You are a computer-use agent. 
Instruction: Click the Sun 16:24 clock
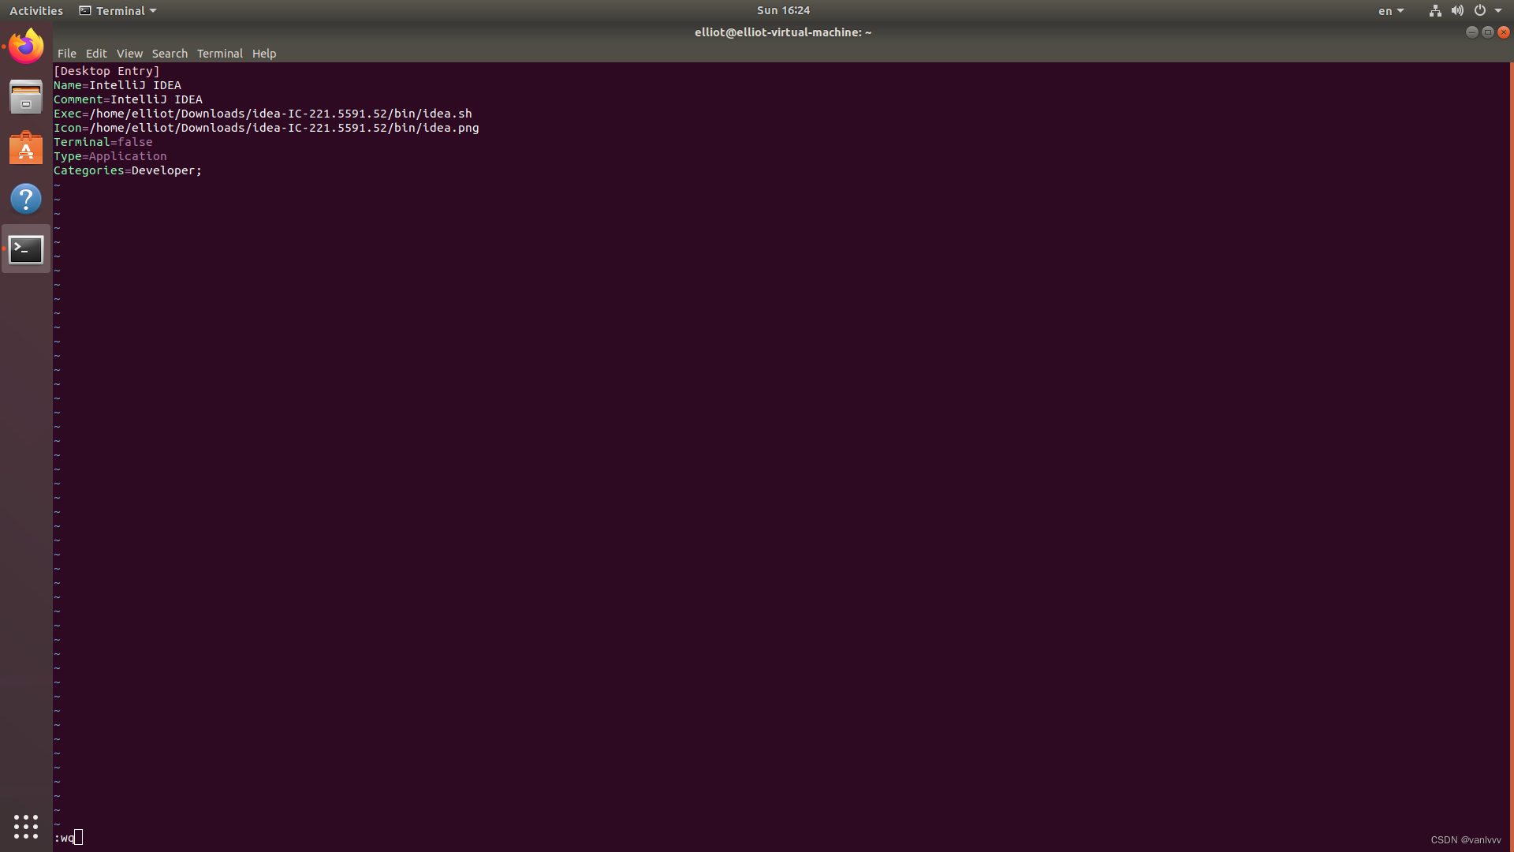click(x=783, y=10)
